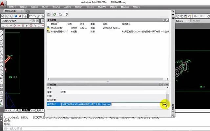The image size is (210, 131).
Task: Select the 保存路径 detail row label
Action: (x=53, y=104)
